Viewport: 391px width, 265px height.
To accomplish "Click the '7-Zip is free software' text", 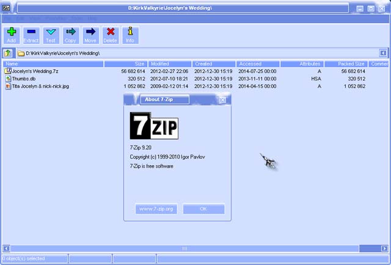I will point(152,166).
